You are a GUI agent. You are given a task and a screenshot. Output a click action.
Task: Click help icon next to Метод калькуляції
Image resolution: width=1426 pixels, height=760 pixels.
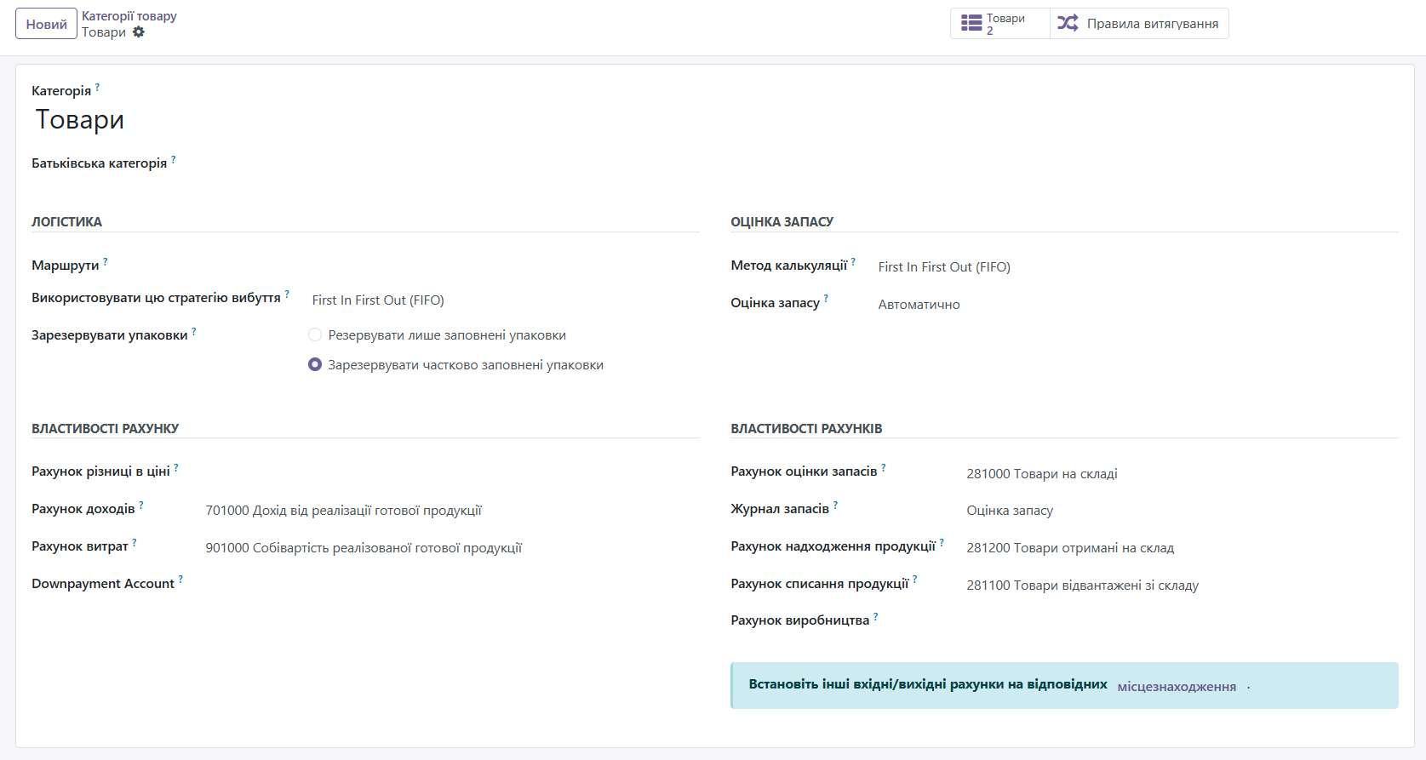coord(853,262)
